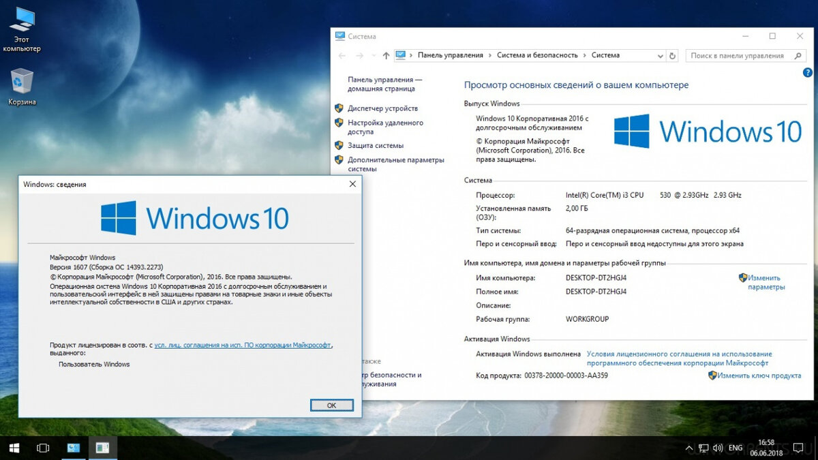Go back in the Система window
This screenshot has width=818, height=460.
tap(342, 56)
